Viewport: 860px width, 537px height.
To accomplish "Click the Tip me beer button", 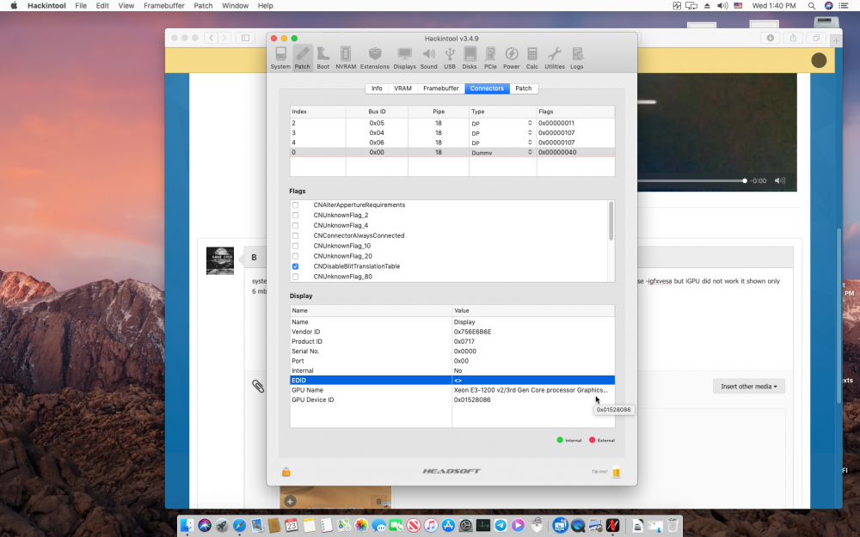I will (x=616, y=472).
